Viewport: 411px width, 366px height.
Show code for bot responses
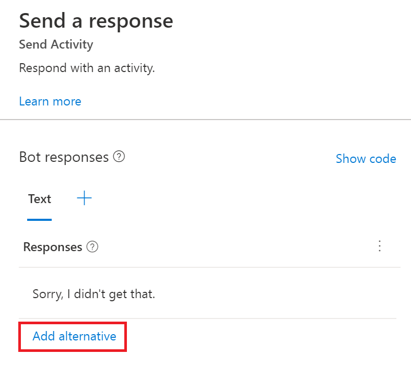pyautogui.click(x=366, y=159)
